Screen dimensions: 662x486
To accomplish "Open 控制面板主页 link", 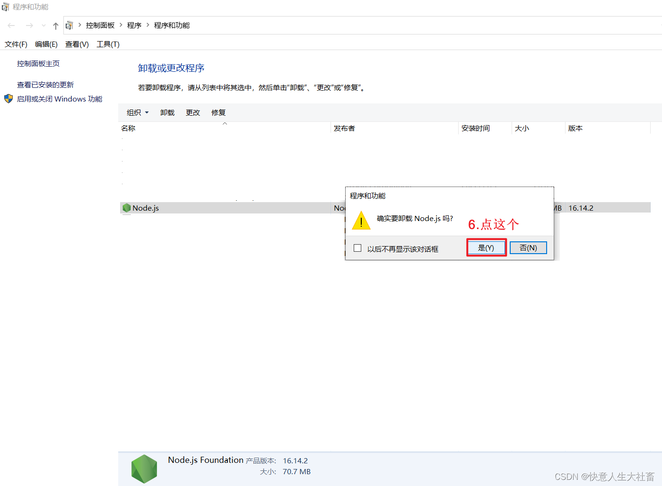I will click(38, 63).
